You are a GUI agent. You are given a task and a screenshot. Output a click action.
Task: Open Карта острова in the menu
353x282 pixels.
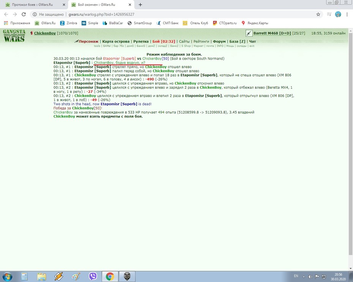coord(116,41)
